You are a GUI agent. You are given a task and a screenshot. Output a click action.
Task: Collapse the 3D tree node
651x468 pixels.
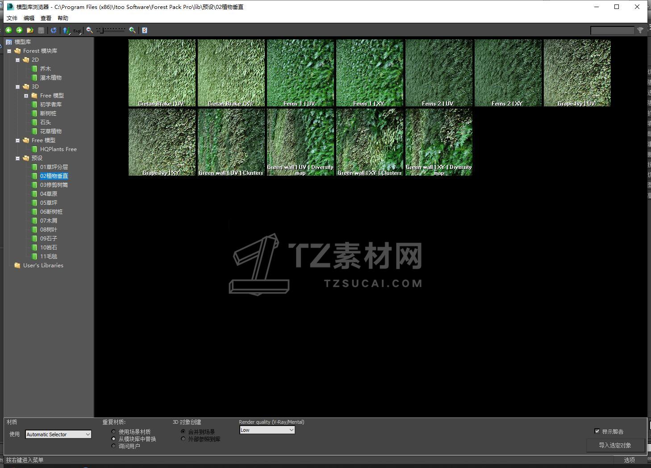(17, 87)
